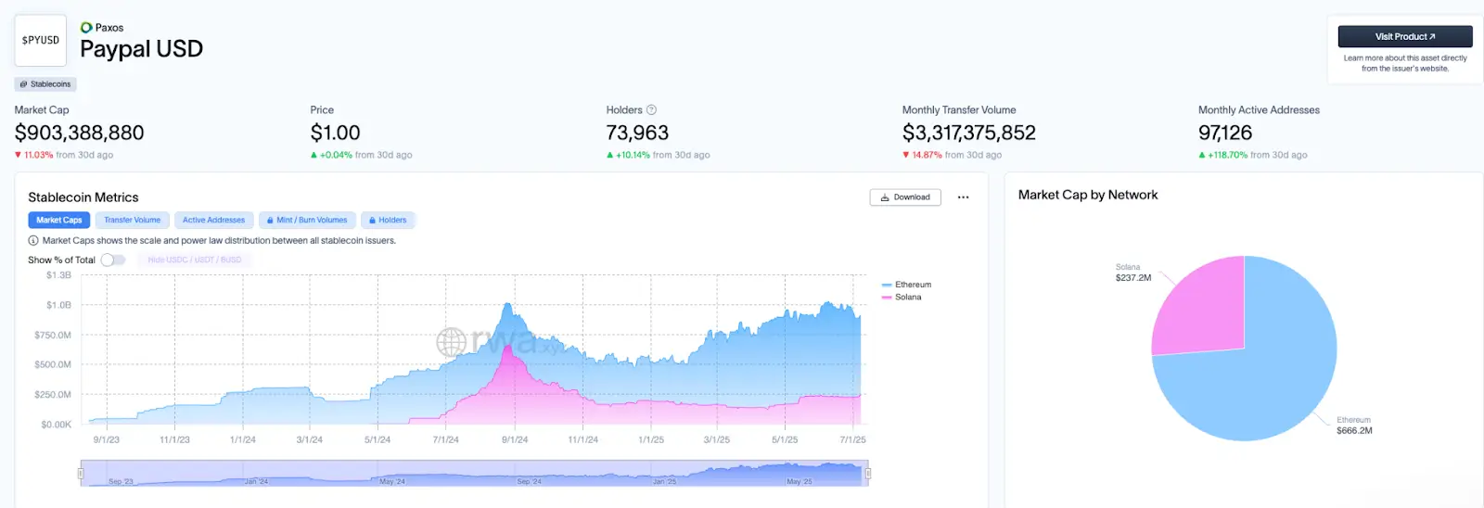Click the right handle of the range slider
This screenshot has height=508, width=1484.
tap(868, 473)
